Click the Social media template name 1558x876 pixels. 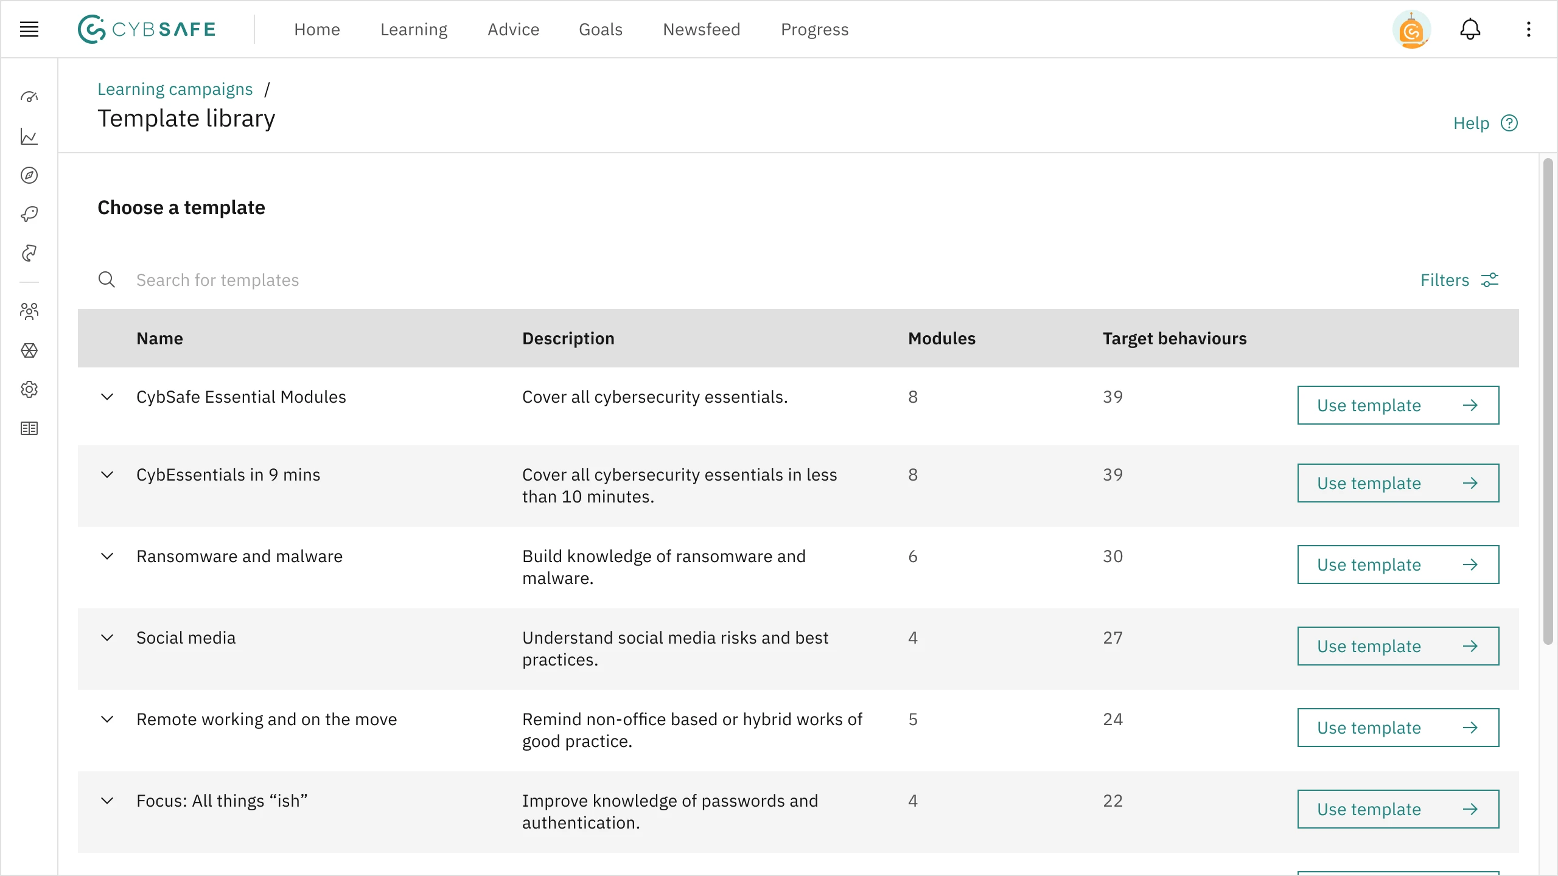coord(186,638)
